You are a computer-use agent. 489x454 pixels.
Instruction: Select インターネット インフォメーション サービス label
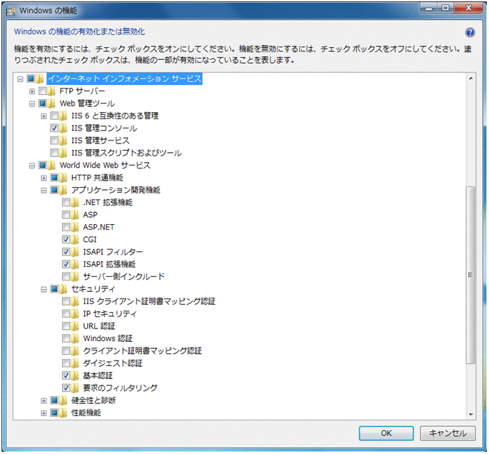click(124, 79)
